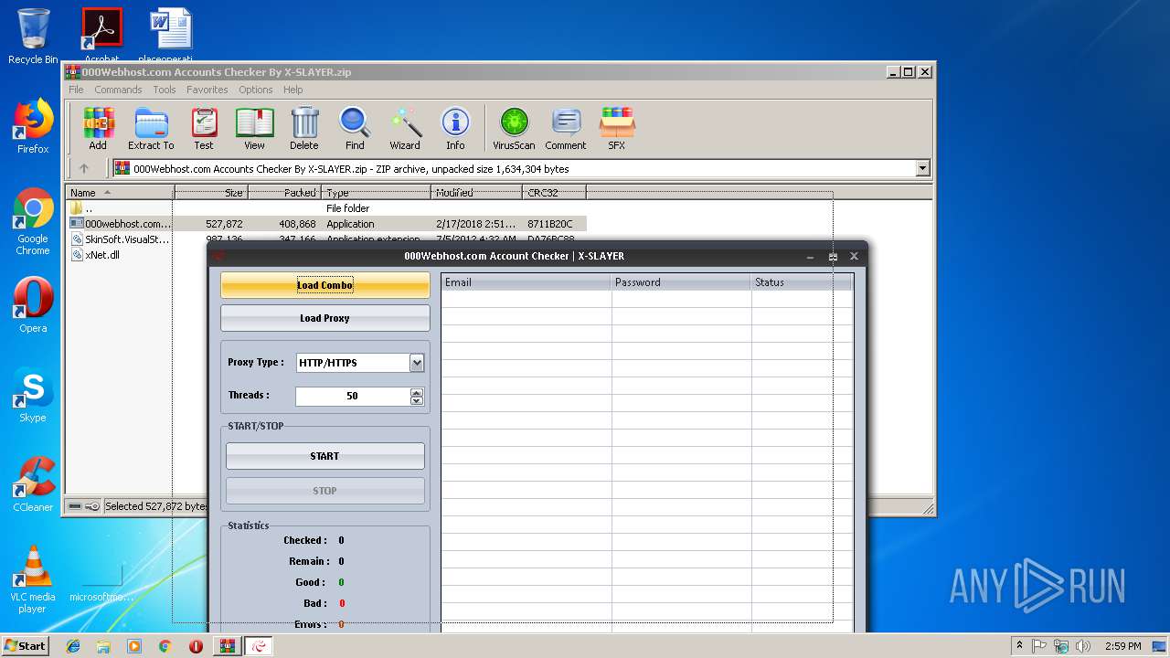Click the Windows Start button
The image size is (1170, 658).
[x=26, y=646]
